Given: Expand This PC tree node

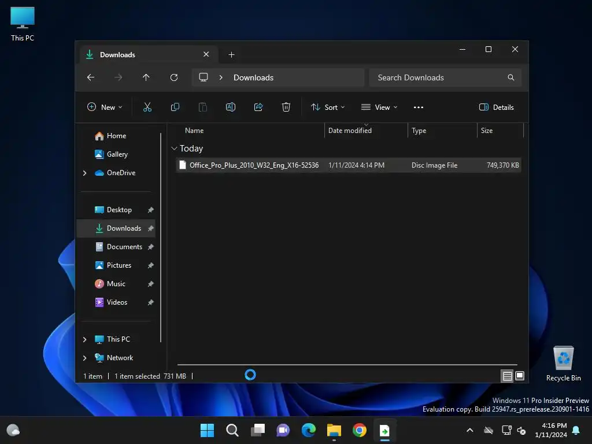Looking at the screenshot, I should point(84,339).
